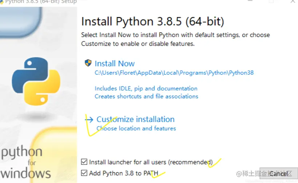Click 'Choose location and features' subtitle

pyautogui.click(x=136, y=129)
